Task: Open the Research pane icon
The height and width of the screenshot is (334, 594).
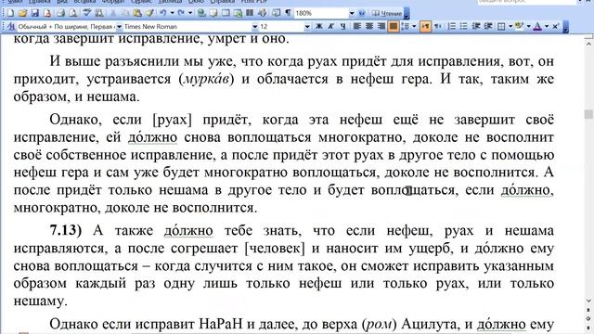Action: tap(99, 13)
